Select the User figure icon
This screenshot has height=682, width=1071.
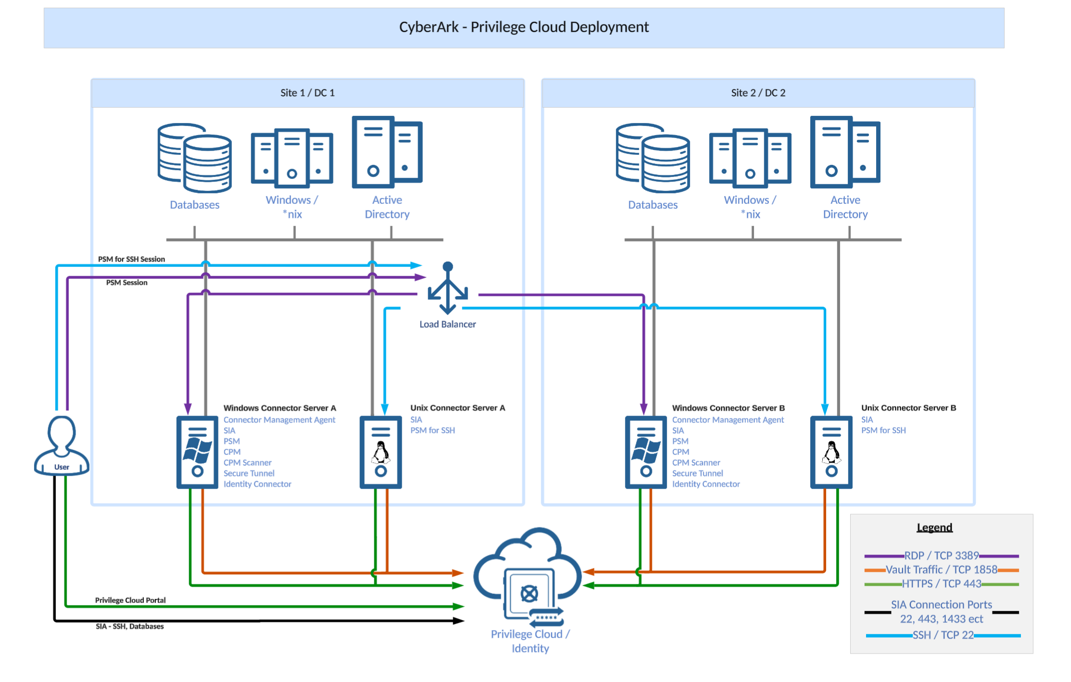62,445
